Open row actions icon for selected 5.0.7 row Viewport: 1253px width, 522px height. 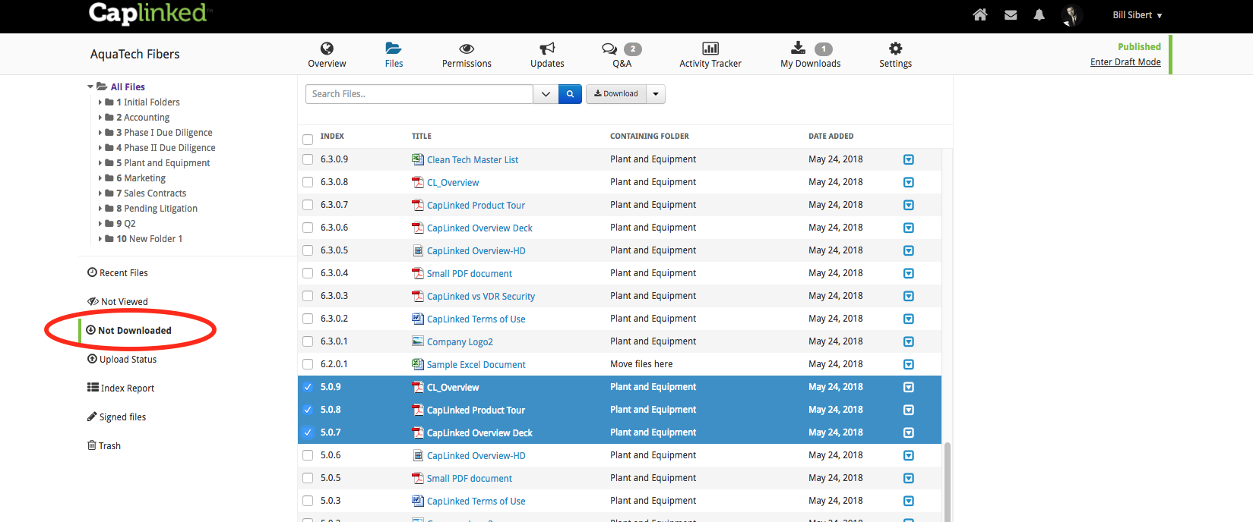pyautogui.click(x=909, y=432)
